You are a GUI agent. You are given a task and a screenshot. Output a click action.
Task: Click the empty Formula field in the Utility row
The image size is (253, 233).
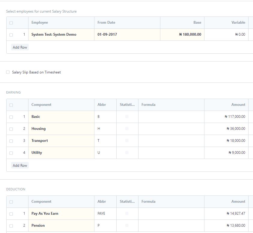(171, 153)
